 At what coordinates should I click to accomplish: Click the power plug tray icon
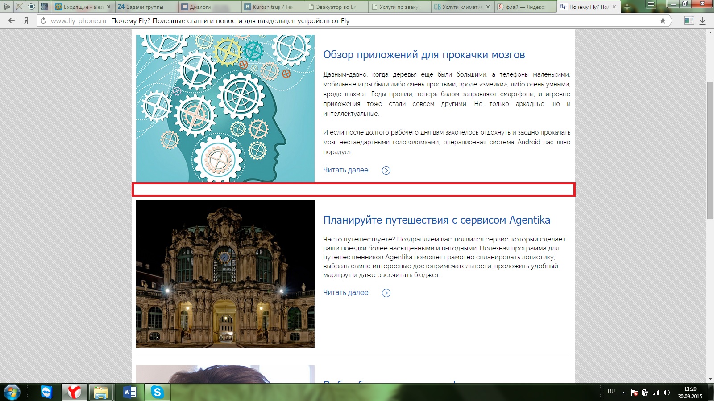pyautogui.click(x=645, y=393)
